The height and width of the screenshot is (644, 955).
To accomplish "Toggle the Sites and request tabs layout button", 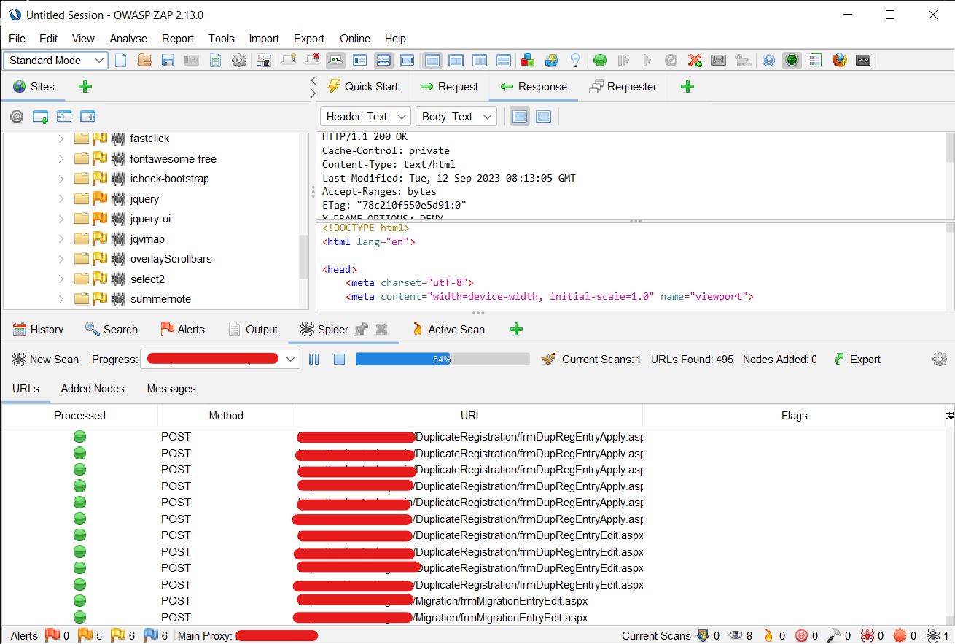I will [x=359, y=61].
